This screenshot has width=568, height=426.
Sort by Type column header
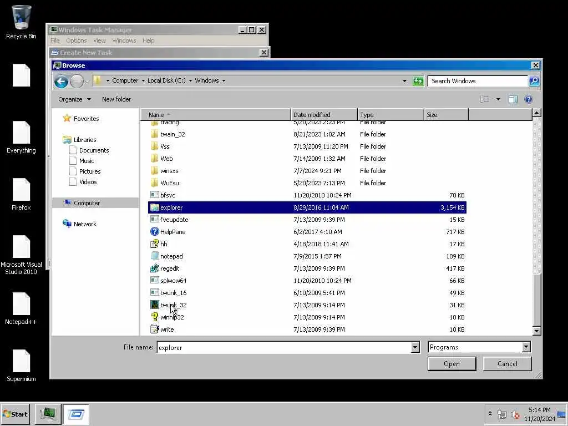pyautogui.click(x=390, y=114)
